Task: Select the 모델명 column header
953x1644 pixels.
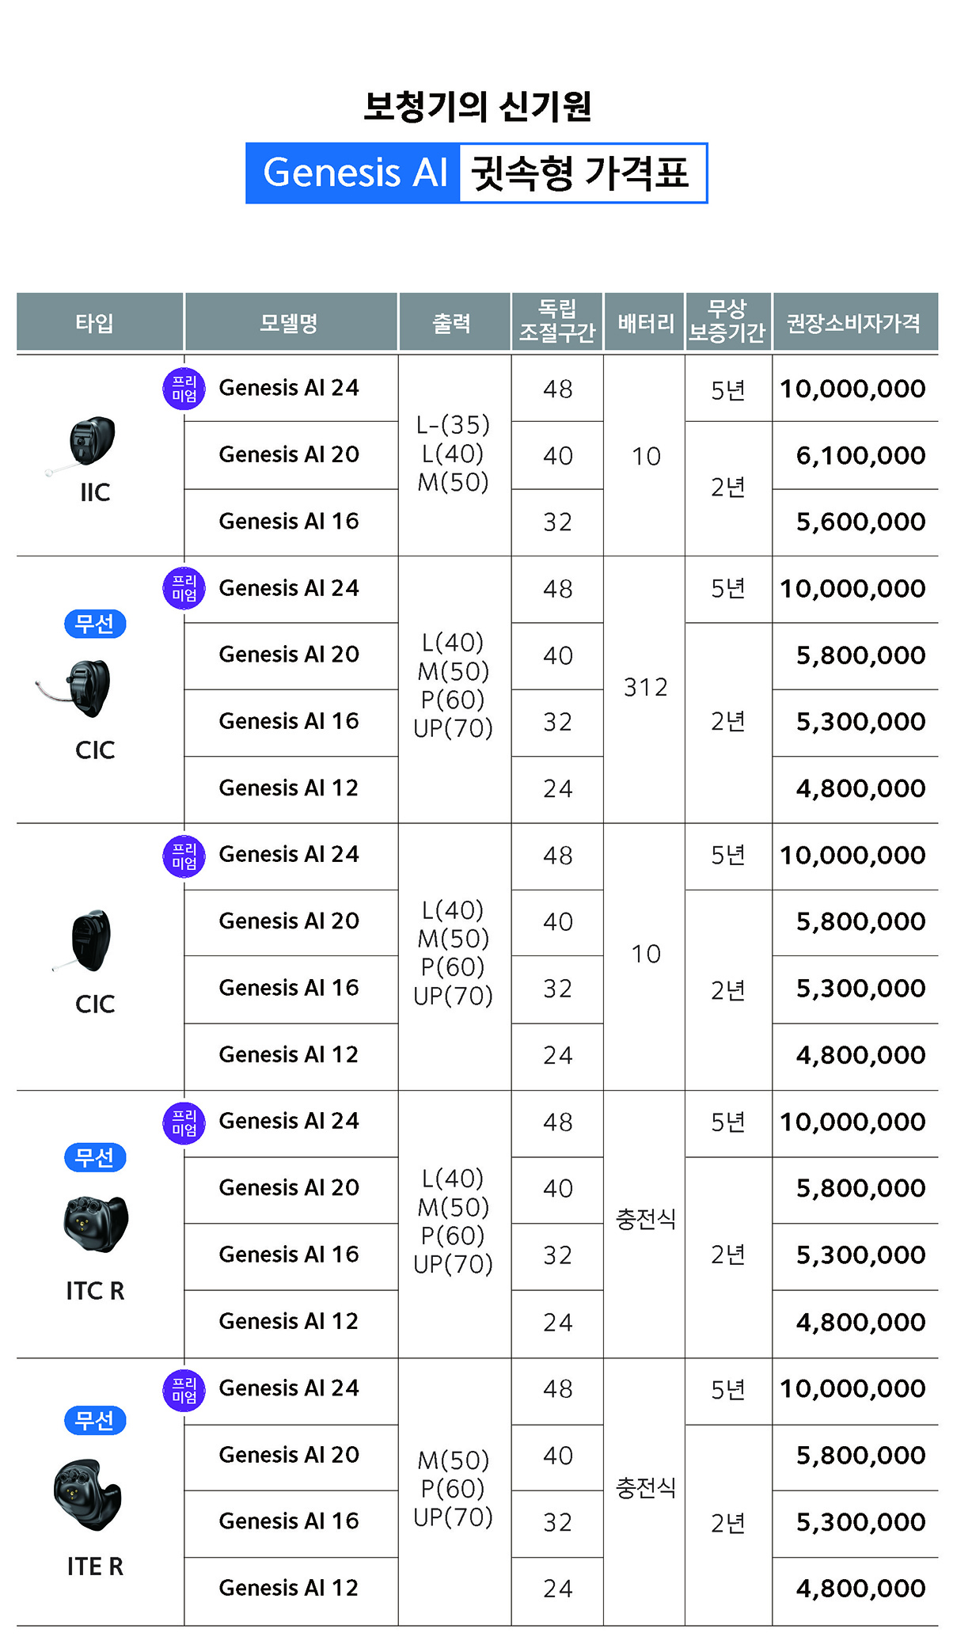Action: tap(290, 323)
